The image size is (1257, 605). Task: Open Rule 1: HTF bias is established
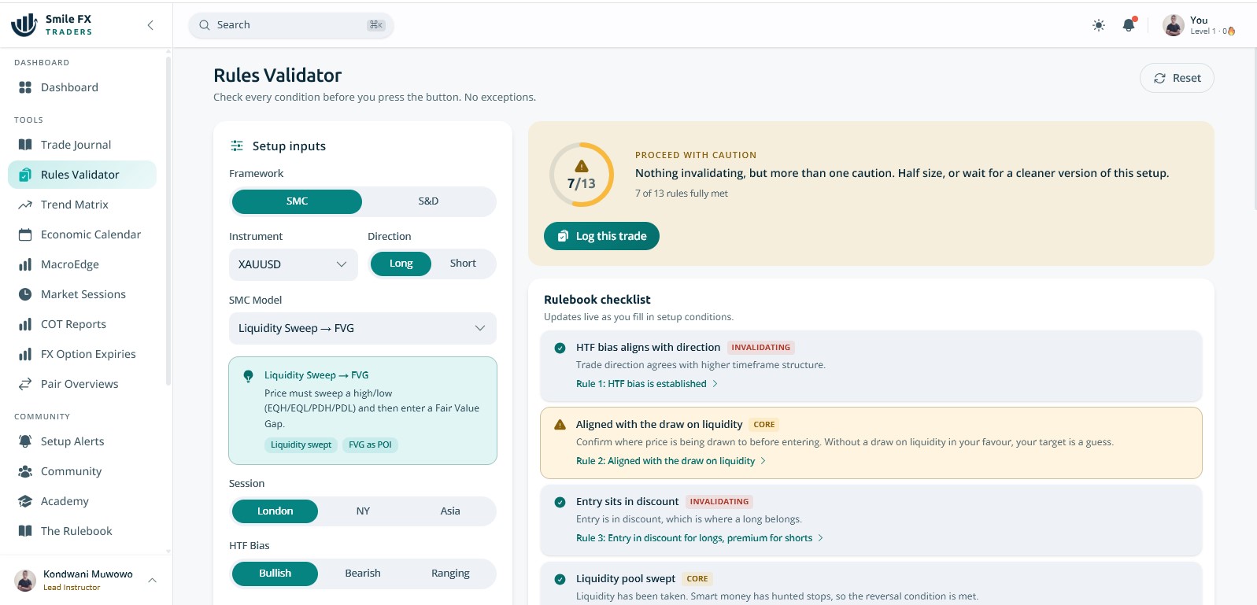(x=647, y=384)
